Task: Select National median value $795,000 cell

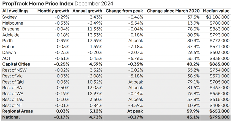Action: click(219, 117)
